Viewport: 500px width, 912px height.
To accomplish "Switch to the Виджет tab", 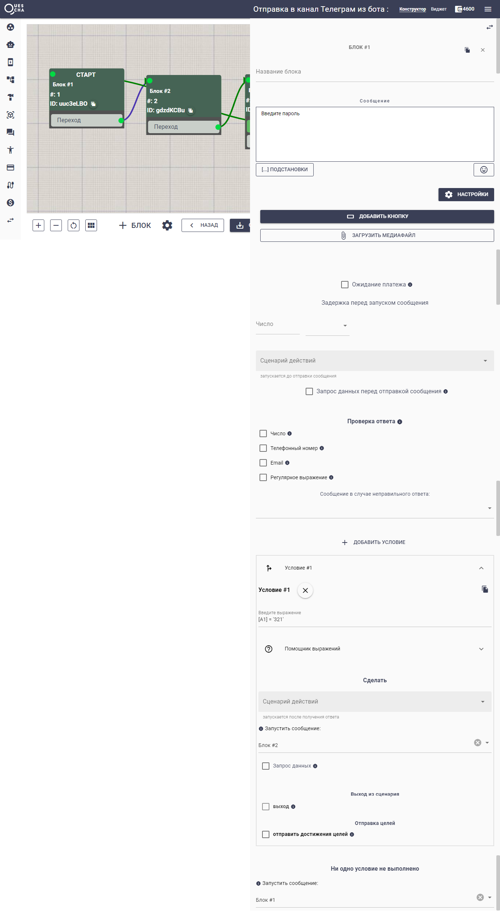I will pos(439,9).
